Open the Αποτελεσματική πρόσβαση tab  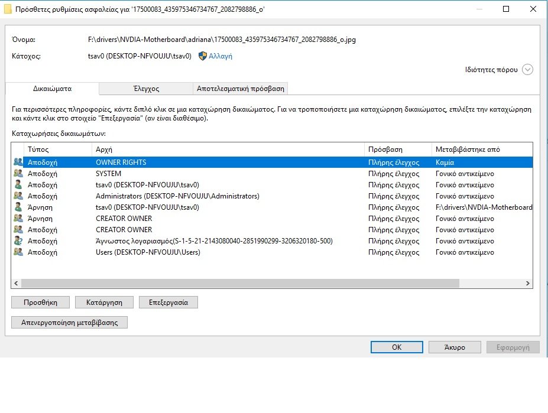[241, 89]
